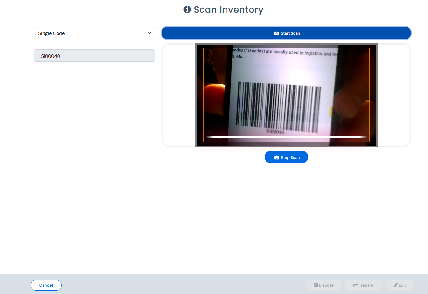Click the Edit button
The width and height of the screenshot is (428, 294).
coord(400,285)
